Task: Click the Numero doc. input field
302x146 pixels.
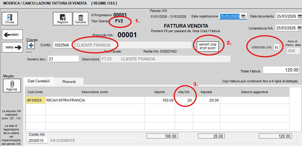Action: pos(63,59)
